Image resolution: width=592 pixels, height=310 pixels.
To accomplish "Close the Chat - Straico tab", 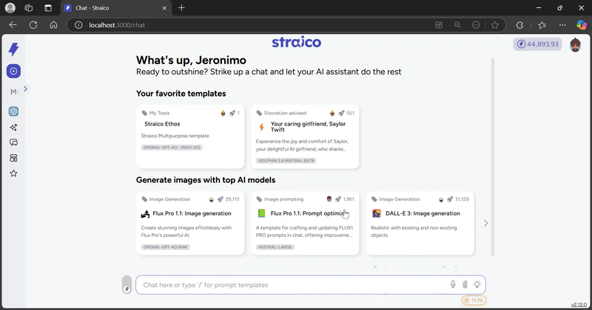I will pos(164,8).
